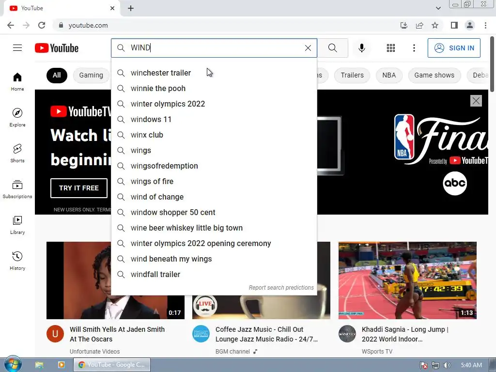Pick suggestion wingsofredemption
Screen dimensions: 496x372
coord(214,166)
